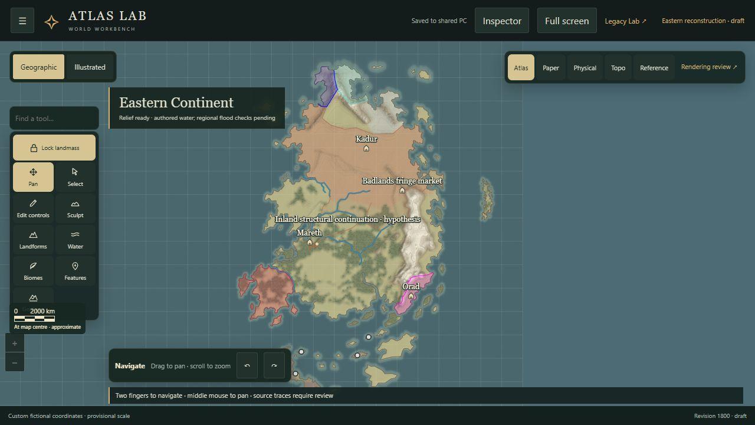
Task: Open the Biomes tool
Action: click(33, 271)
